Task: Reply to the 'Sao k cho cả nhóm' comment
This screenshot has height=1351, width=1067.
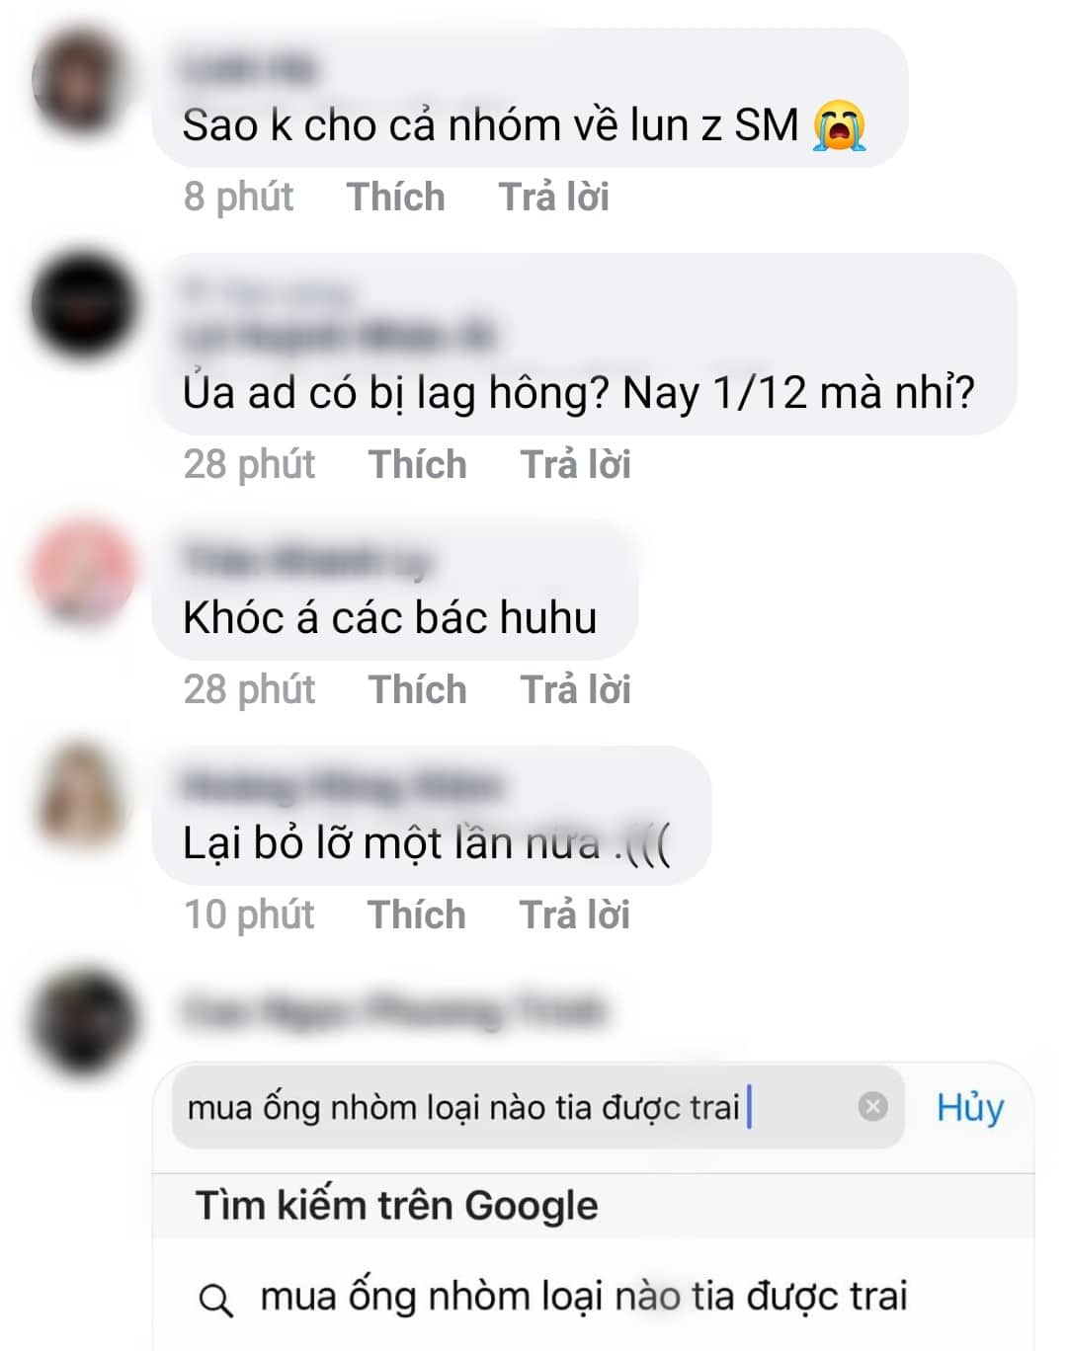Action: point(553,197)
